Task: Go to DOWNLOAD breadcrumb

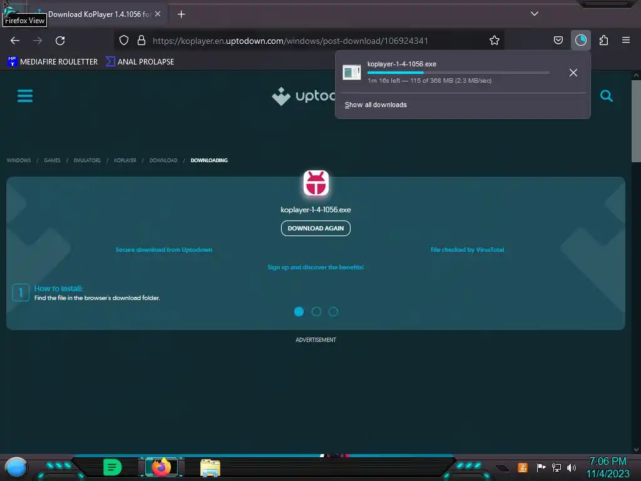Action: (163, 160)
